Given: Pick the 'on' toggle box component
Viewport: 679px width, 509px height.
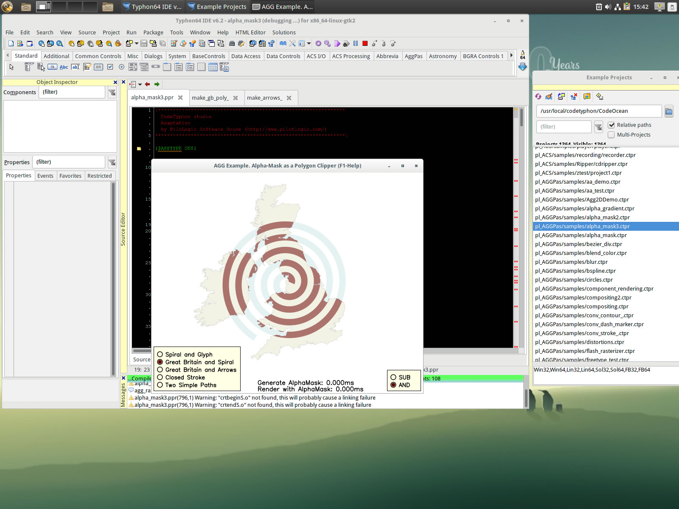Looking at the screenshot, I should pos(98,67).
